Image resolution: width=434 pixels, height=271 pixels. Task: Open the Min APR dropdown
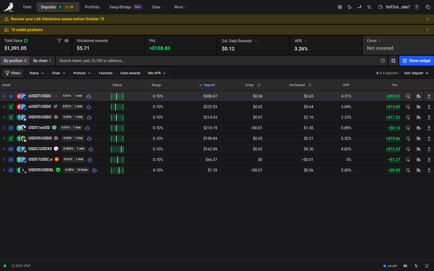[x=157, y=73]
